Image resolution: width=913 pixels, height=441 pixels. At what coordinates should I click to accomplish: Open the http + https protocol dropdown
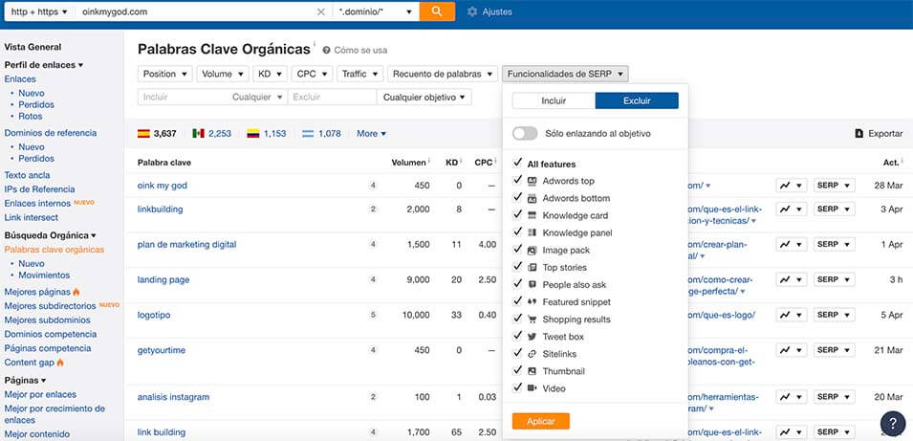[39, 11]
